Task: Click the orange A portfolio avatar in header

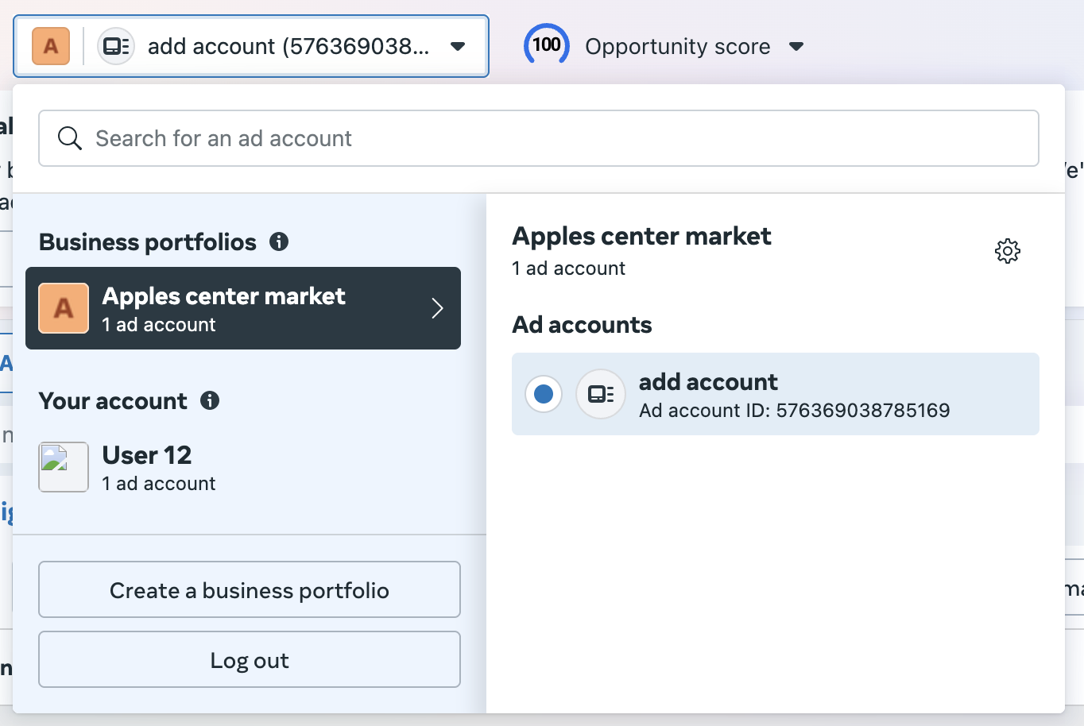Action: (x=51, y=46)
